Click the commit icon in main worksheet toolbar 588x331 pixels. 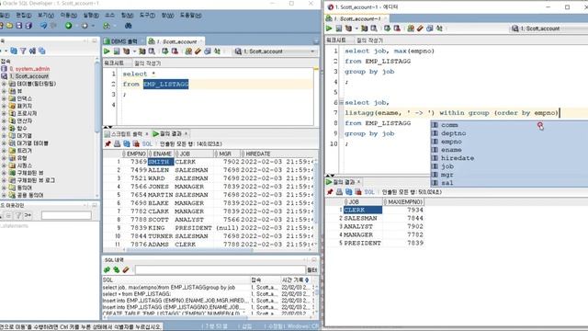tap(165, 51)
